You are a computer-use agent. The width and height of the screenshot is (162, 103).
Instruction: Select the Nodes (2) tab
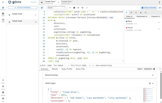[x=129, y=16]
